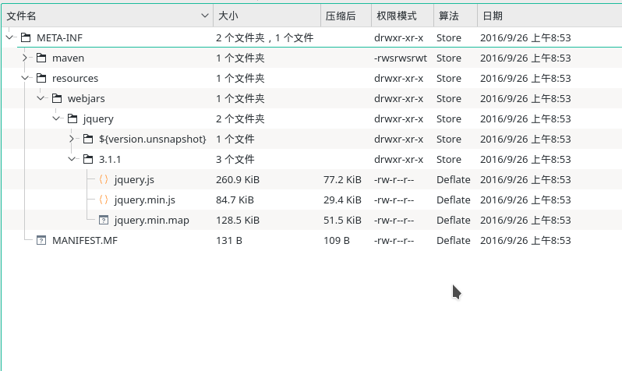Collapse the webjars folder

coord(41,98)
